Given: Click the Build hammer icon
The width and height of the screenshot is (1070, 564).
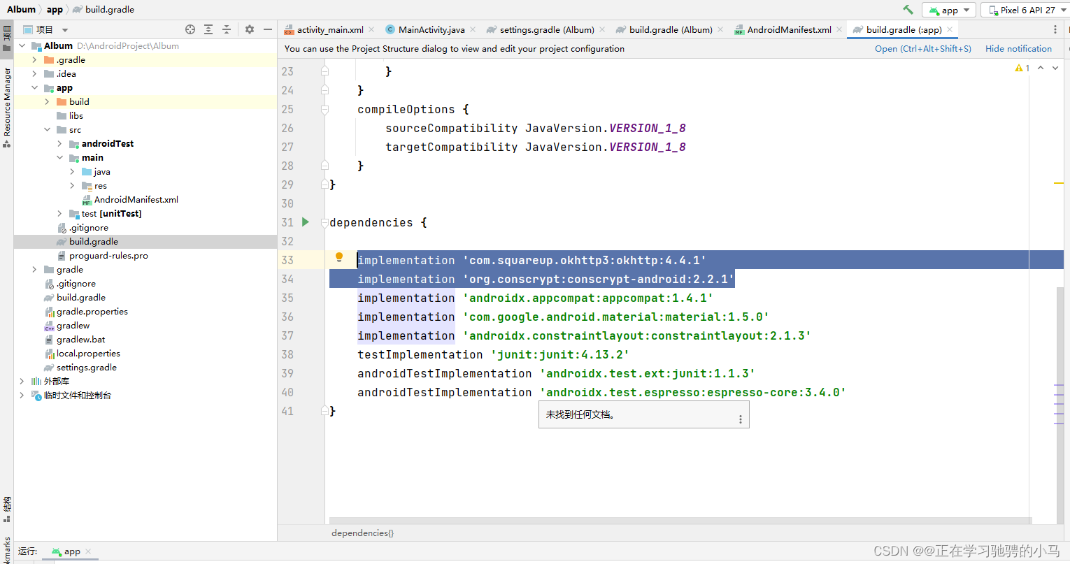Looking at the screenshot, I should [x=908, y=10].
